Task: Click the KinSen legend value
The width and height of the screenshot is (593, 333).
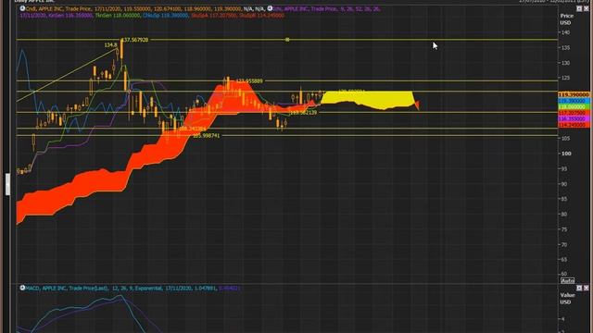Action: click(x=71, y=16)
